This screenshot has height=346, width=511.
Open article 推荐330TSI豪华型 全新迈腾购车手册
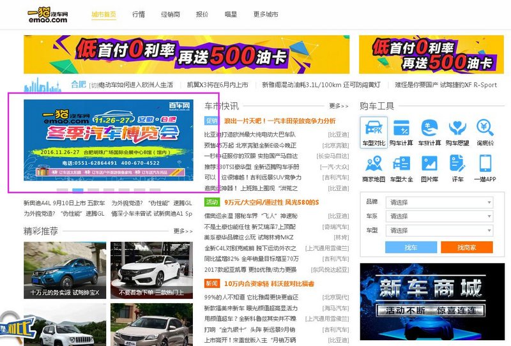click(252, 167)
